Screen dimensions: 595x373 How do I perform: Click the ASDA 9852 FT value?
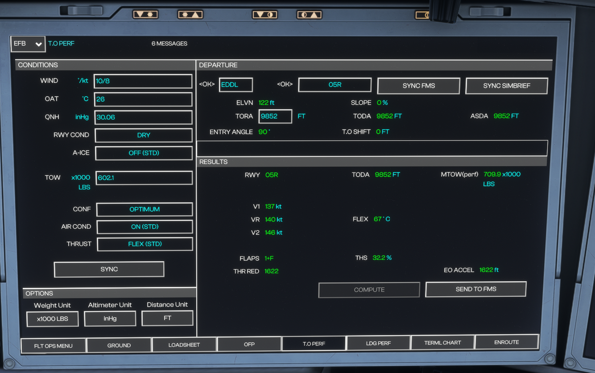pyautogui.click(x=506, y=116)
